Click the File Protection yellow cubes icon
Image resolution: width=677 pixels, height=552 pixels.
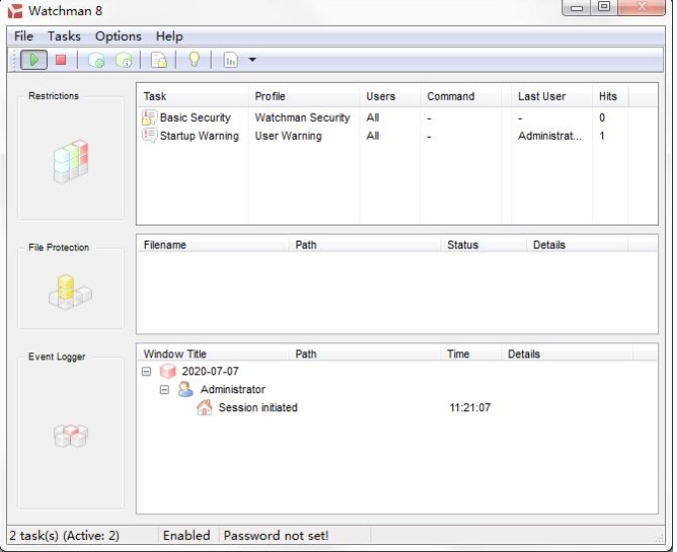point(70,292)
